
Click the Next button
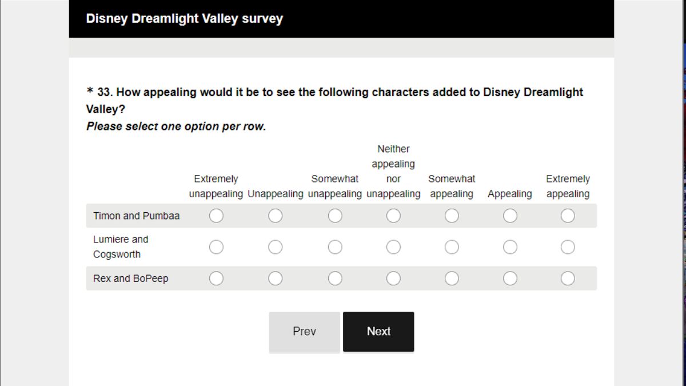[x=378, y=332]
